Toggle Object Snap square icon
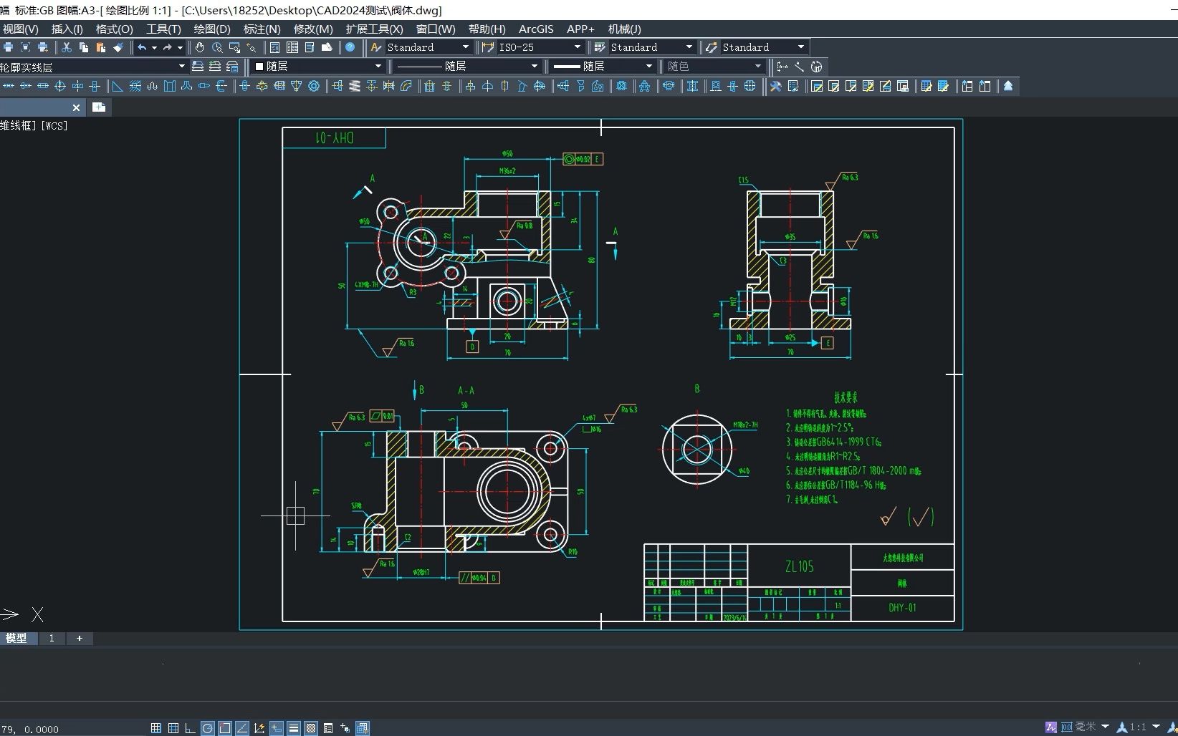The height and width of the screenshot is (736, 1178). pyautogui.click(x=224, y=728)
